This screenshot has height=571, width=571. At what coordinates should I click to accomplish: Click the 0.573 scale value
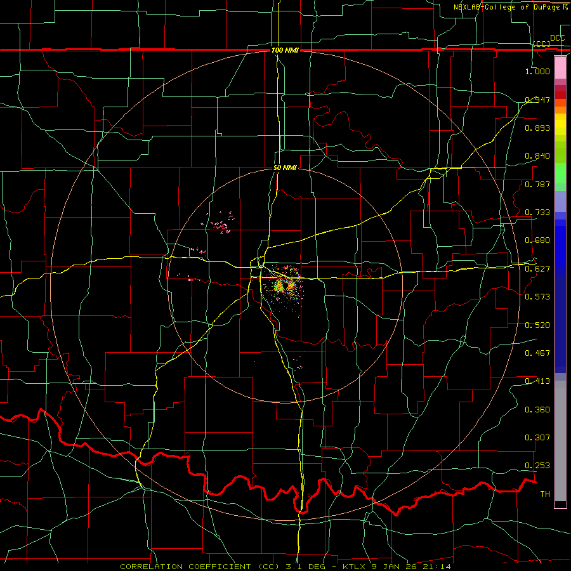(x=537, y=297)
